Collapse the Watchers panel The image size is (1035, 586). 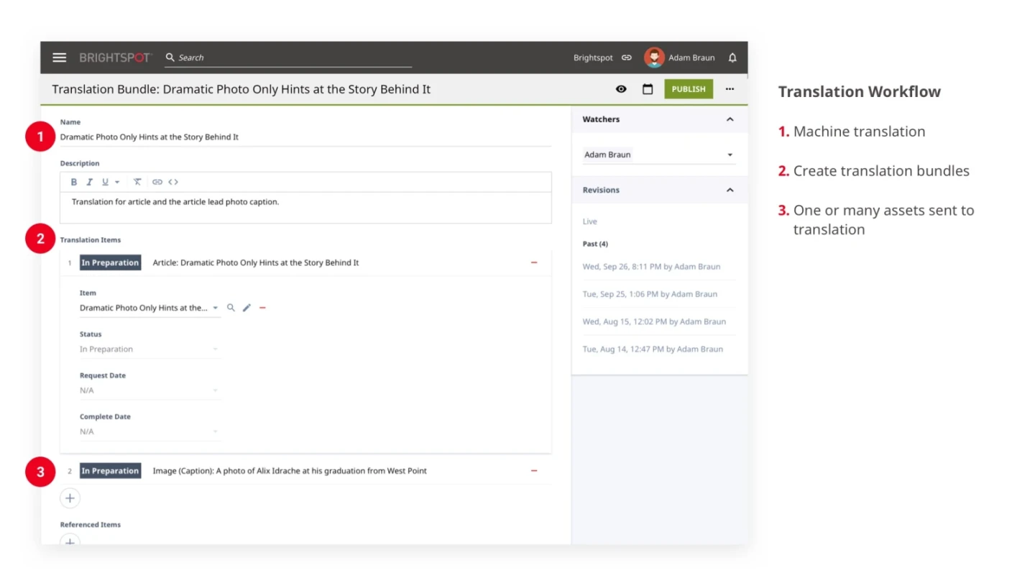coord(730,119)
